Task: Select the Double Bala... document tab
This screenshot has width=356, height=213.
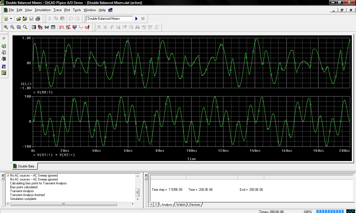Action: click(x=25, y=166)
